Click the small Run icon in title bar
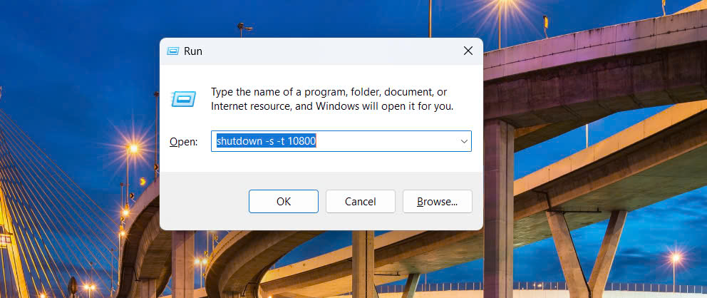The image size is (707, 298). tap(172, 51)
